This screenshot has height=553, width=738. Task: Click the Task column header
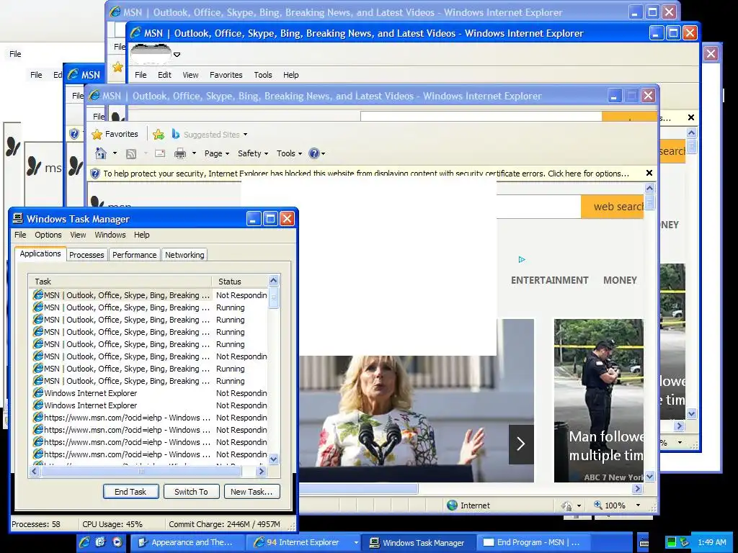click(x=120, y=282)
